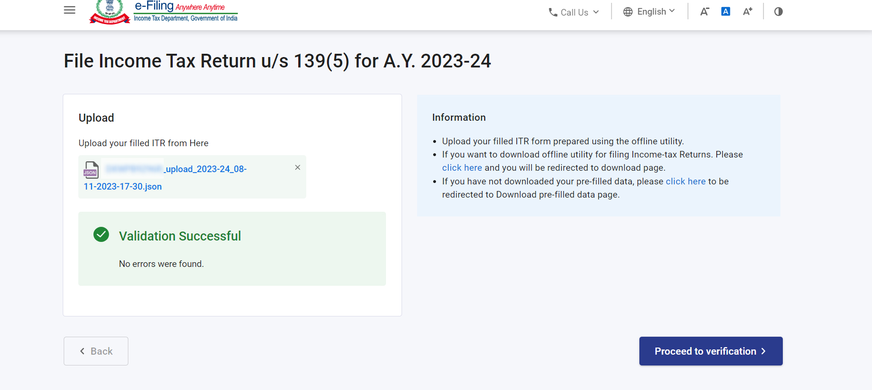This screenshot has height=390, width=872.
Task: Click here link for offline utility download
Action: pos(461,168)
